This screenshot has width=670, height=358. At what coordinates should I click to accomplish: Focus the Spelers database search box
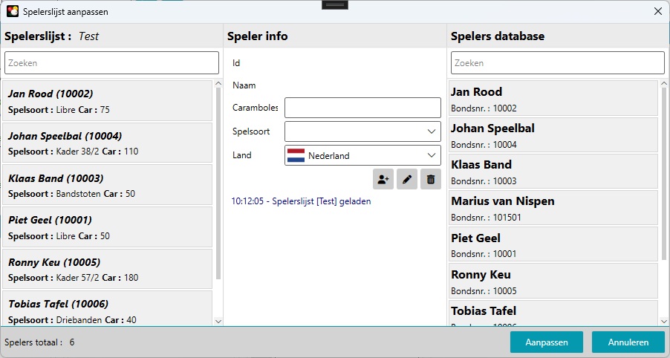pos(557,63)
